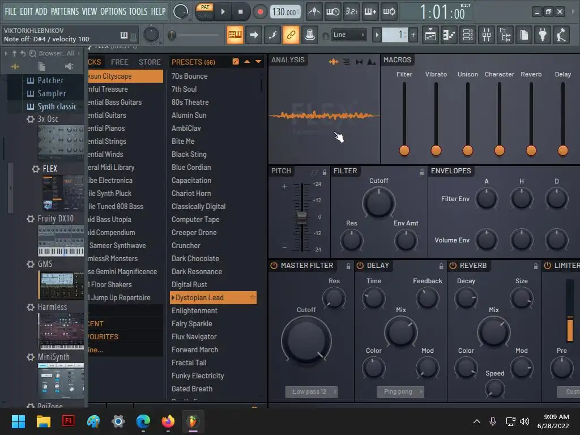Open the TOOLS menu
Screen dimensions: 580x435
[138, 11]
